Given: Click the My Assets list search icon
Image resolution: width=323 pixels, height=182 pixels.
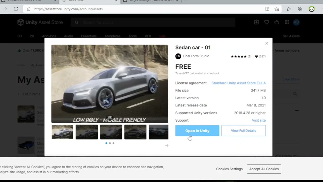Looking at the screenshot, I should pyautogui.click(x=295, y=94).
